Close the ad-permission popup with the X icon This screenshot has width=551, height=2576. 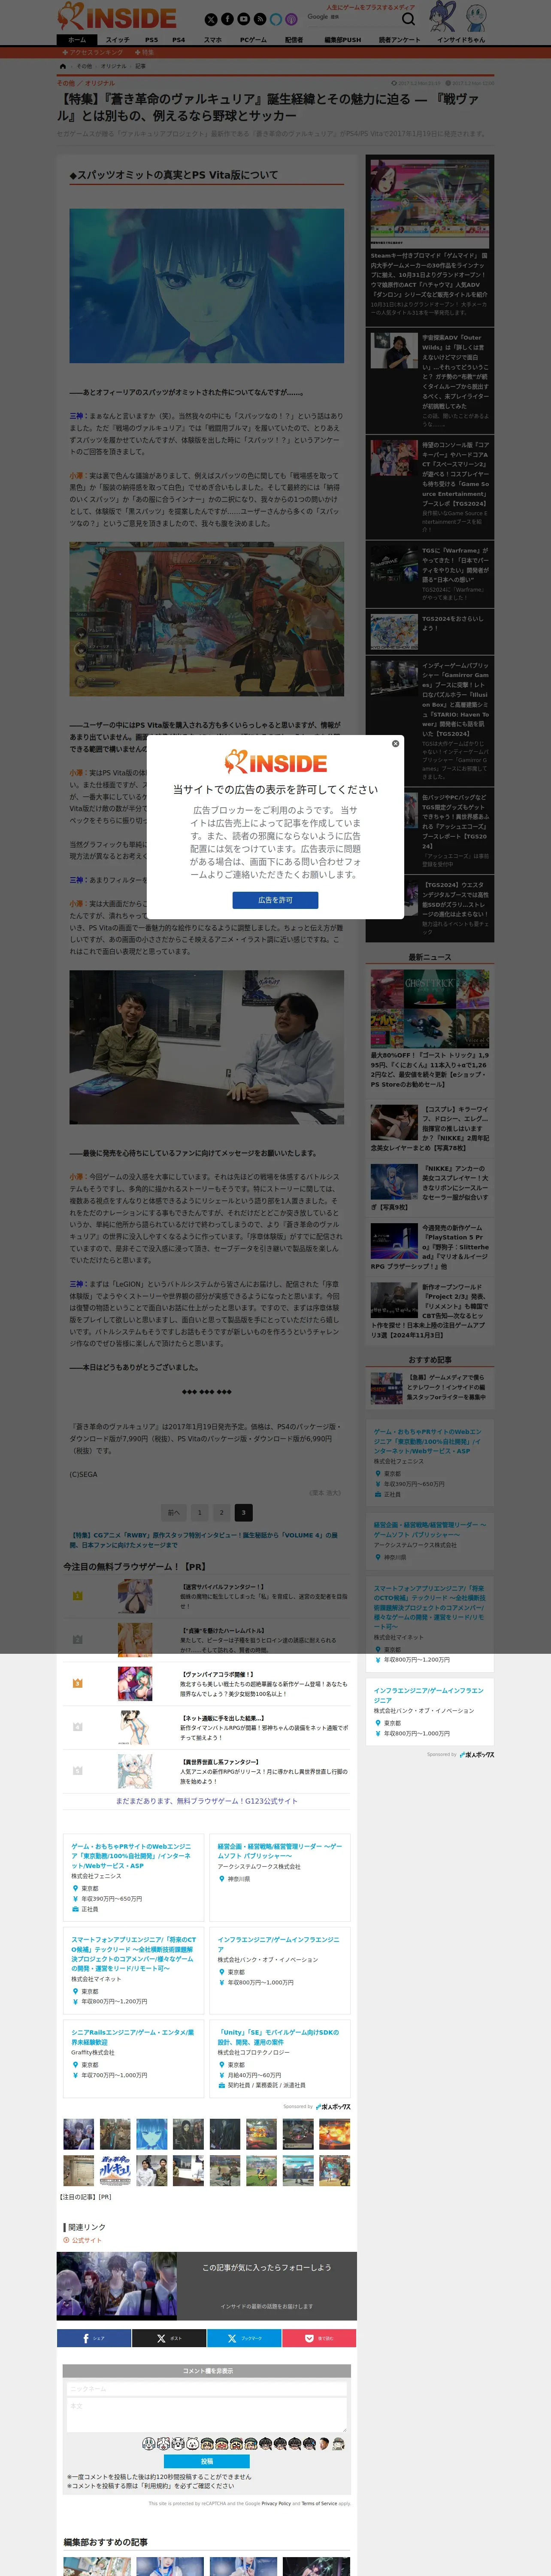(x=395, y=744)
